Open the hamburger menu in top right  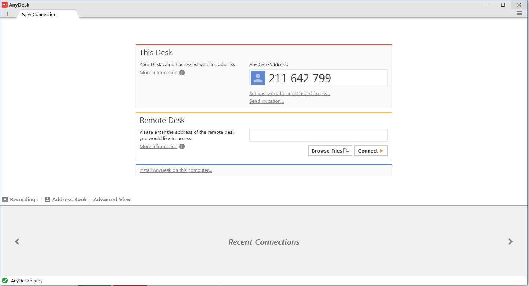(x=519, y=14)
